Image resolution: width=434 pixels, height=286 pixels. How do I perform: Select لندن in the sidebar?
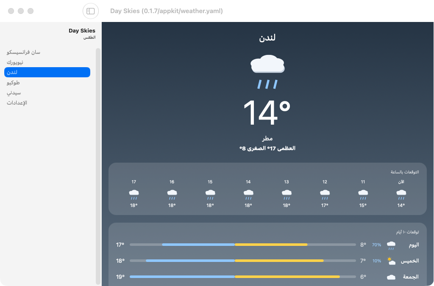pos(47,72)
